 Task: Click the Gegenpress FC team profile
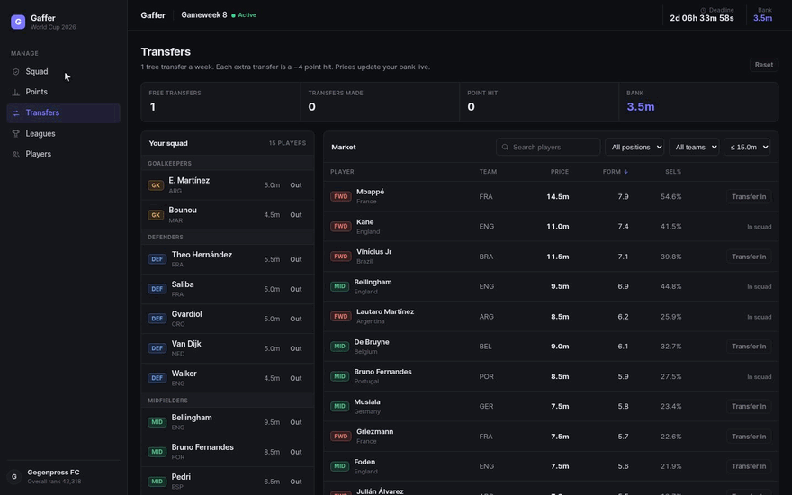64,476
